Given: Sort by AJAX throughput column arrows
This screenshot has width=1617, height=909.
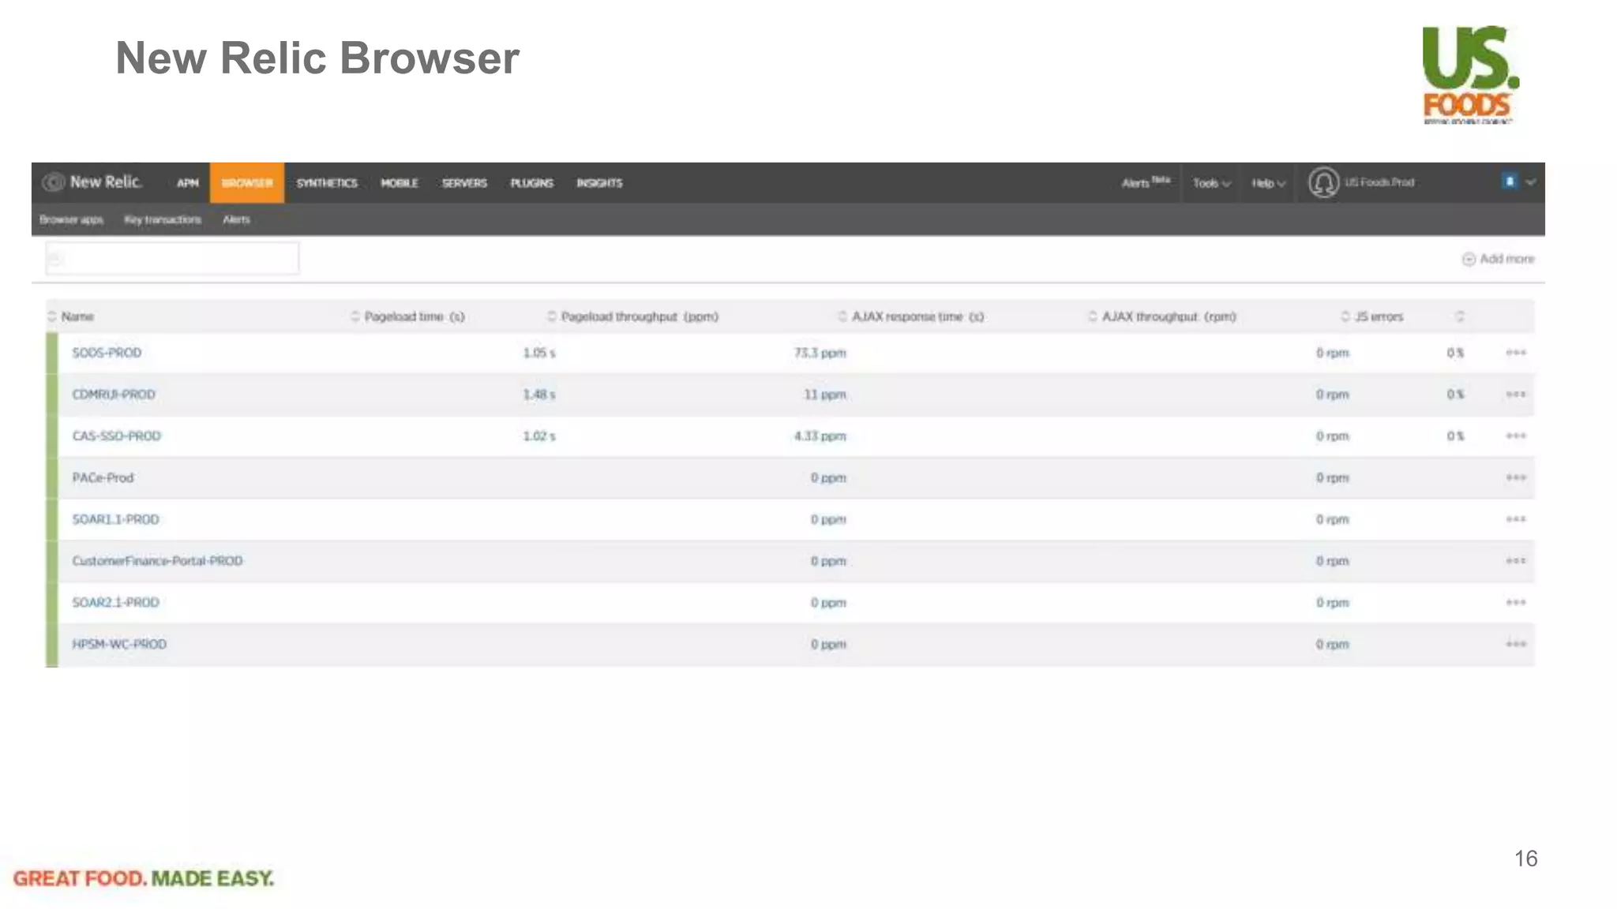Looking at the screenshot, I should (1093, 316).
